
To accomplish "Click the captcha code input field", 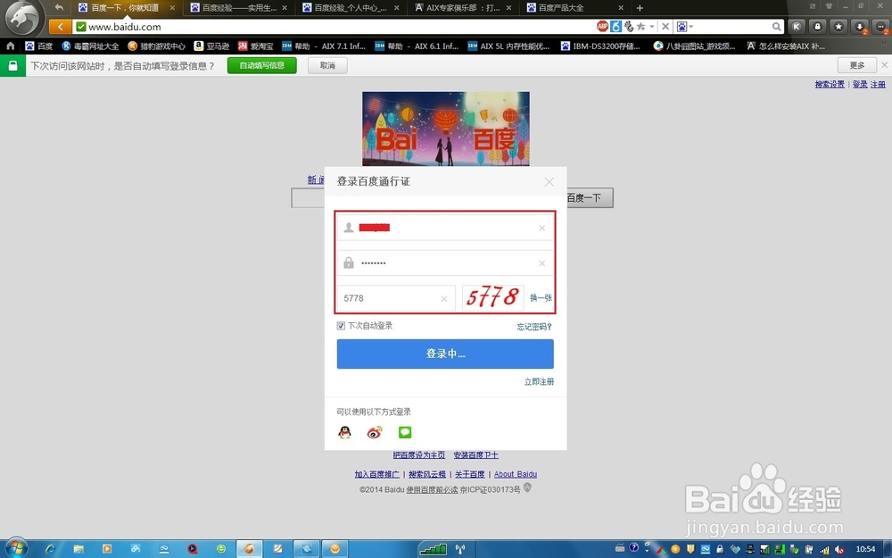I will click(x=396, y=298).
